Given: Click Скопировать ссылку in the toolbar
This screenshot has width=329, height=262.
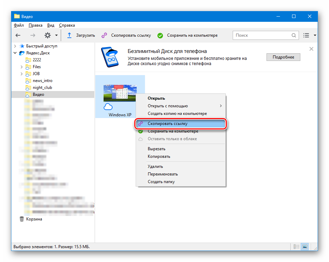Looking at the screenshot, I should click(x=126, y=35).
